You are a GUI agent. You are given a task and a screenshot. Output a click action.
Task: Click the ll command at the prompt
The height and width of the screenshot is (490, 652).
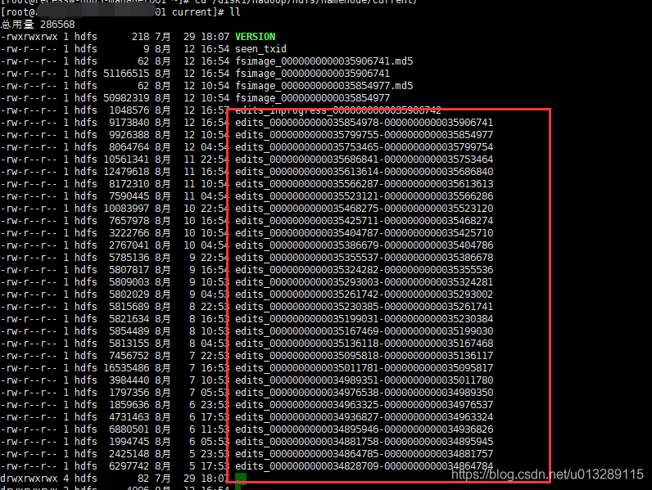[x=235, y=12]
